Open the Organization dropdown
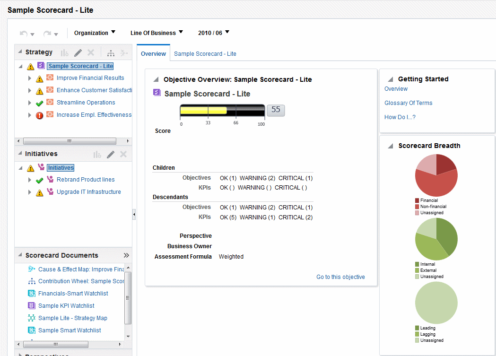Viewport: 496px width, 356px height. coord(95,33)
